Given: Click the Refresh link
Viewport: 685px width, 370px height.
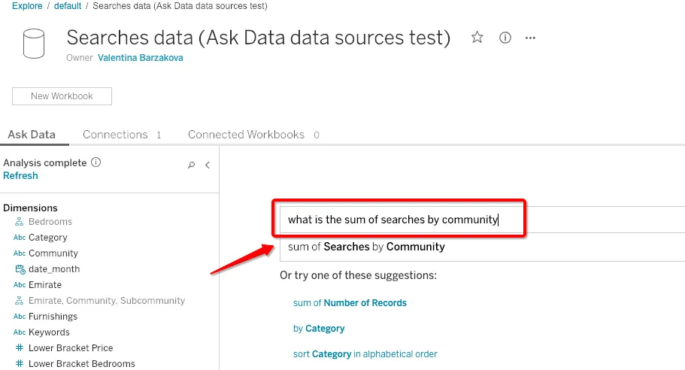Looking at the screenshot, I should tap(20, 176).
